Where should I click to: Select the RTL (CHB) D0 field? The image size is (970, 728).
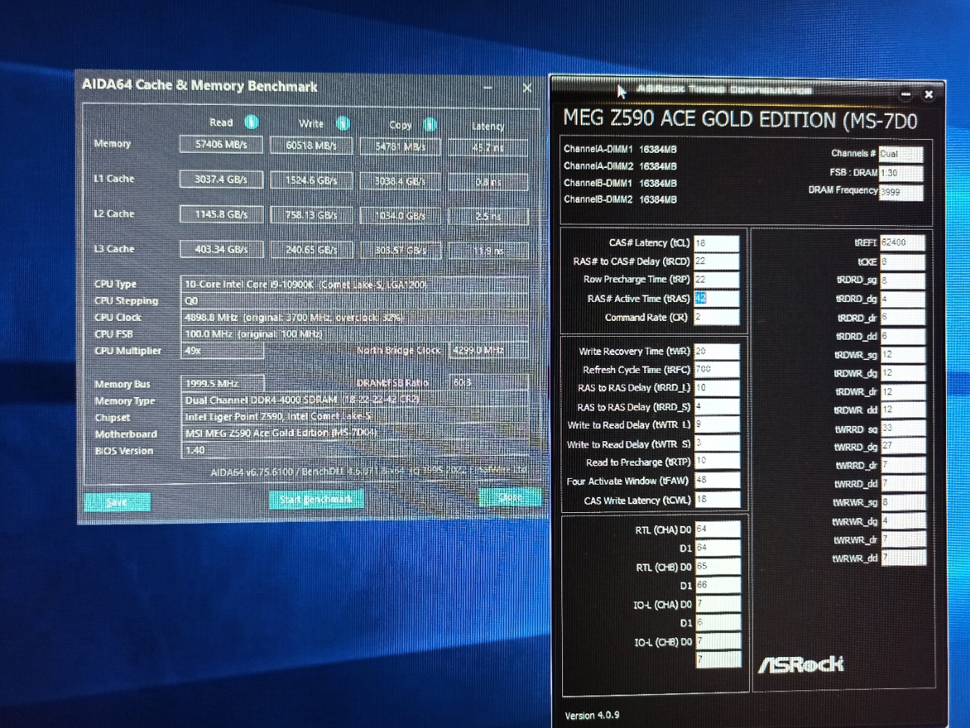717,566
